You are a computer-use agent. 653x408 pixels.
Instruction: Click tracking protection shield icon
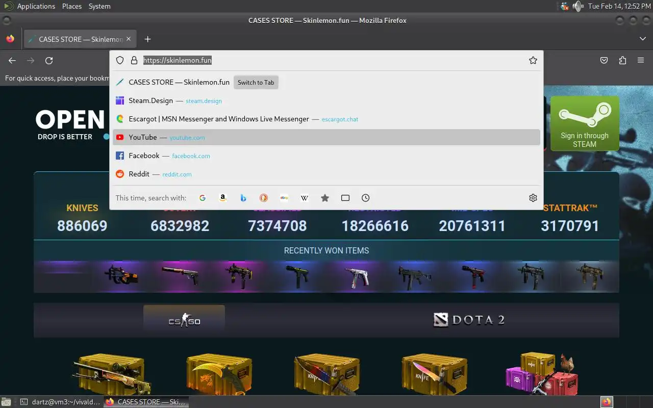click(120, 60)
